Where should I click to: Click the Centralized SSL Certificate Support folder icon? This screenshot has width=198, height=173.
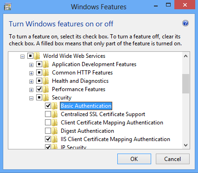tap(55, 114)
